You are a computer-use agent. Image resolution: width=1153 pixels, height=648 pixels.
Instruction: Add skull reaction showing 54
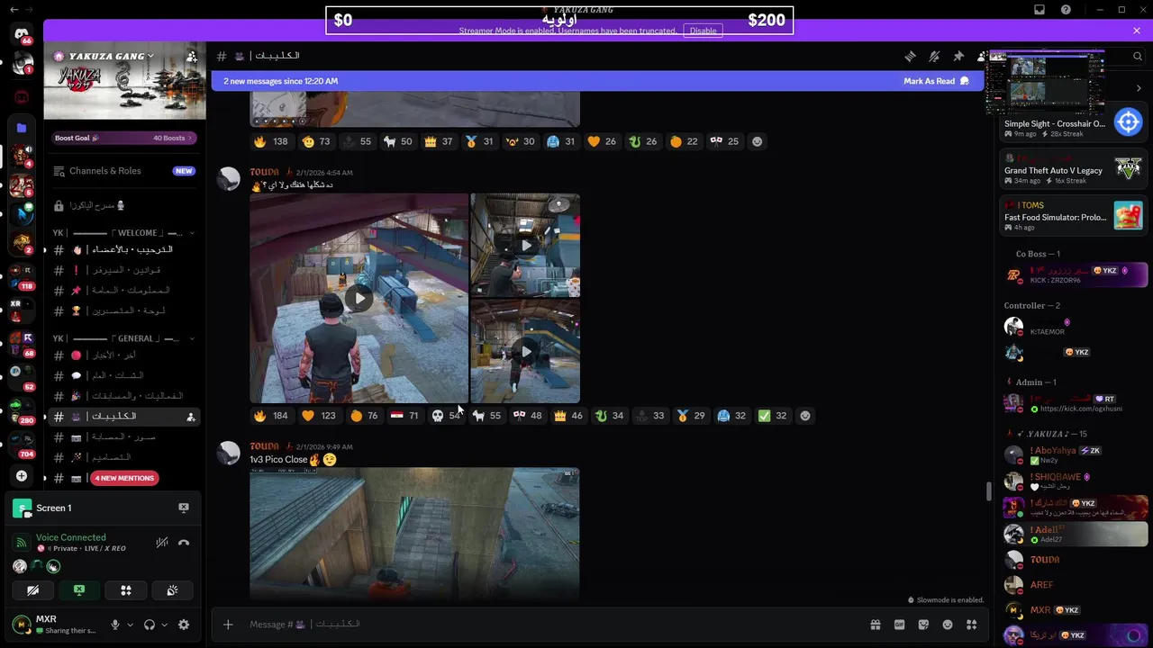pos(446,416)
